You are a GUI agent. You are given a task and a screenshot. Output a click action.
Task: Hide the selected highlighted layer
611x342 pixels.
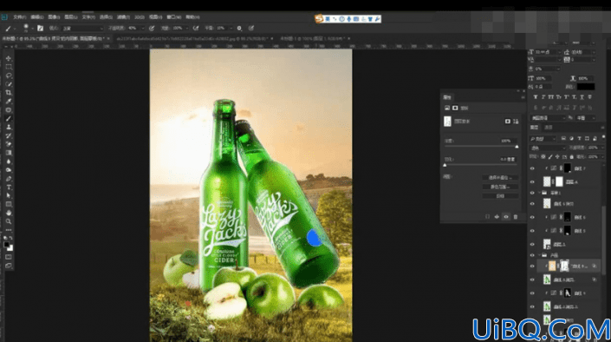coord(532,266)
